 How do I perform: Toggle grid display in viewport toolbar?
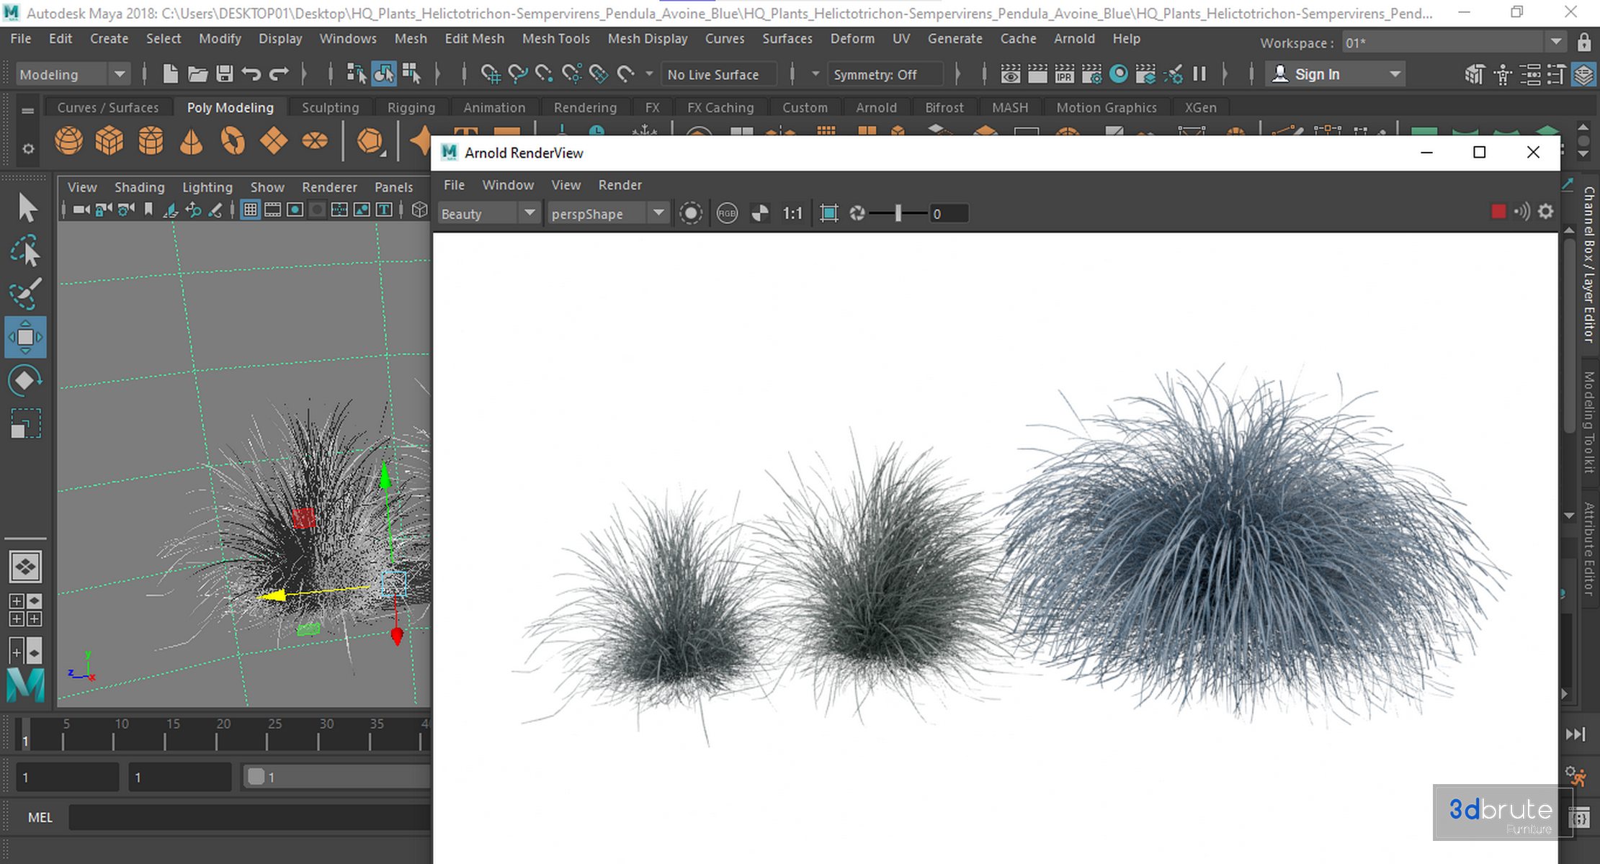(x=250, y=210)
